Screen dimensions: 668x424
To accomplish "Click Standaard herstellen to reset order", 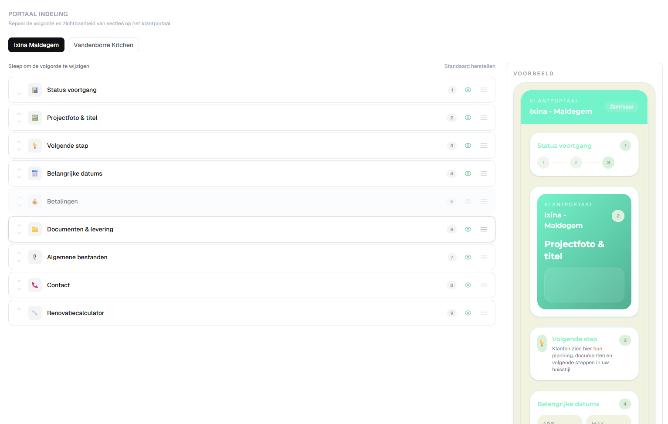I will tap(470, 66).
